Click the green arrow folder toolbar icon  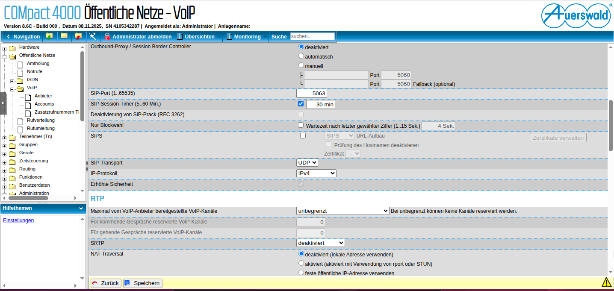49,36
